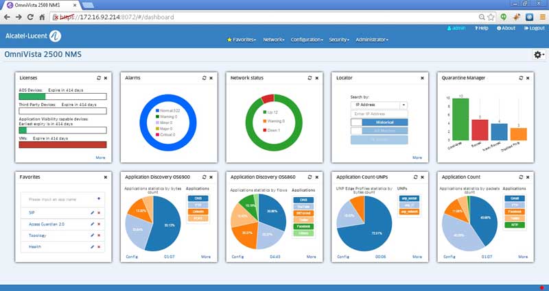Open the Security menu
The image size is (549, 291).
pyautogui.click(x=339, y=40)
